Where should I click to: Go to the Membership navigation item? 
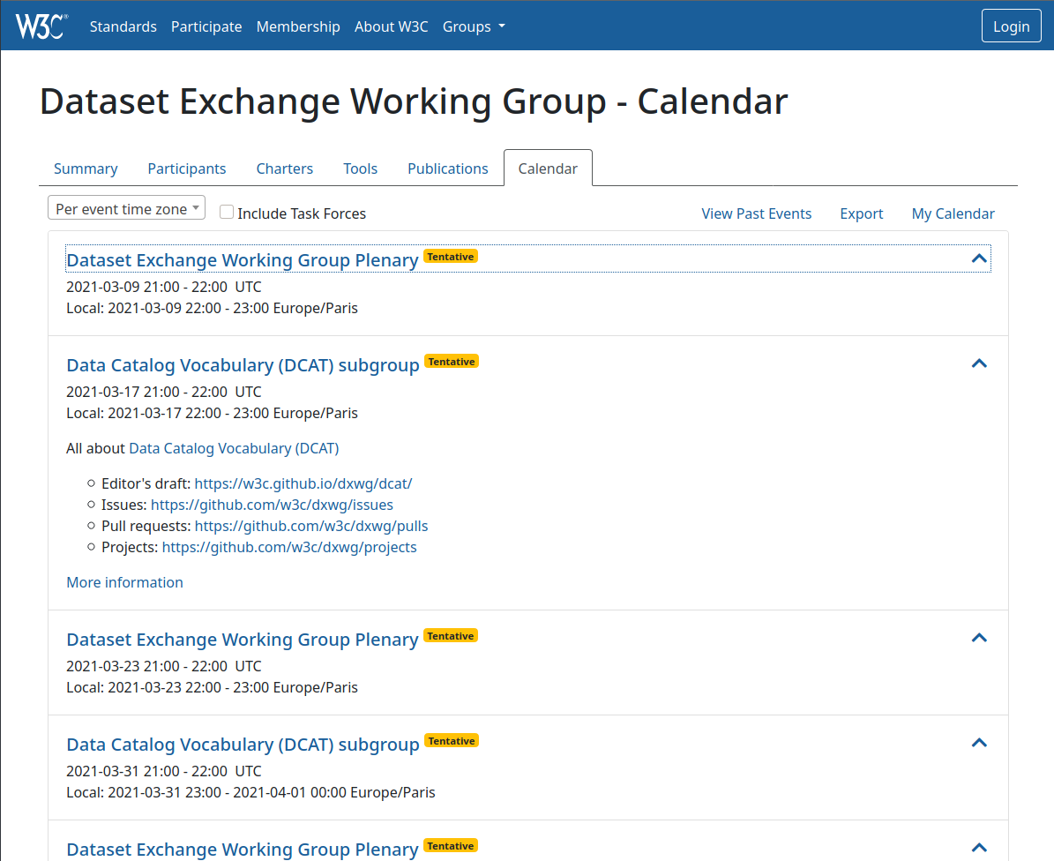point(298,26)
